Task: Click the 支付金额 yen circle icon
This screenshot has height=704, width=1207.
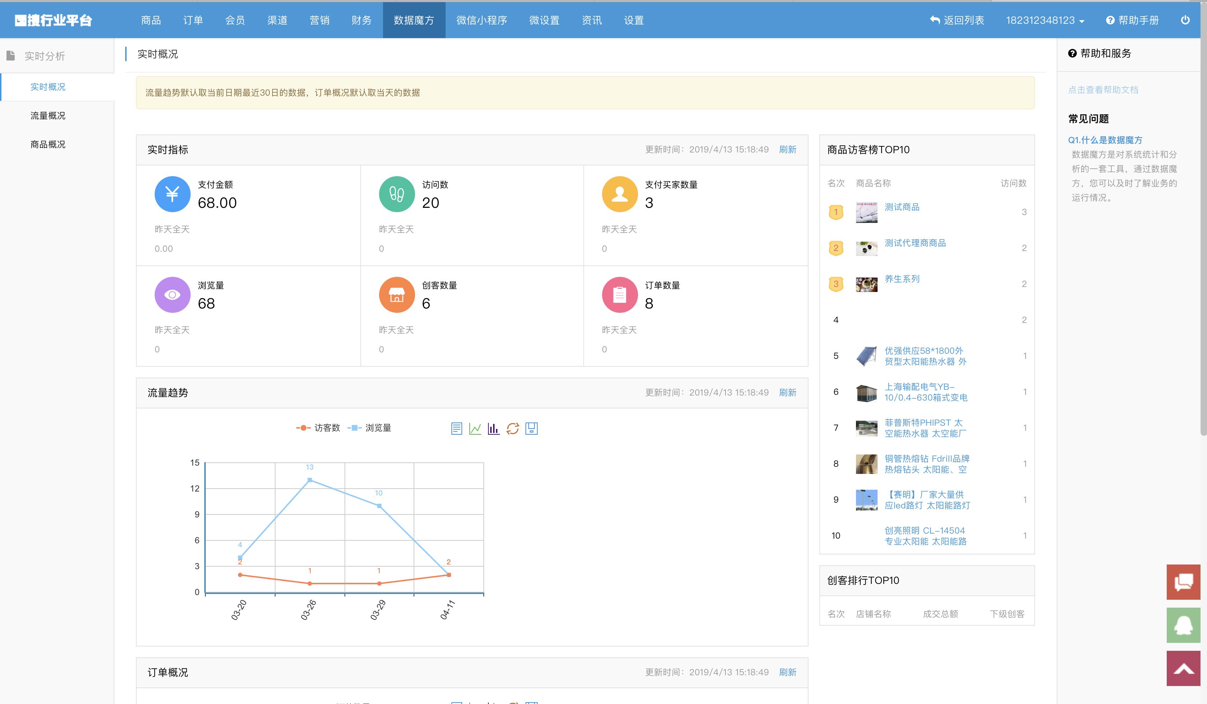Action: 172,194
